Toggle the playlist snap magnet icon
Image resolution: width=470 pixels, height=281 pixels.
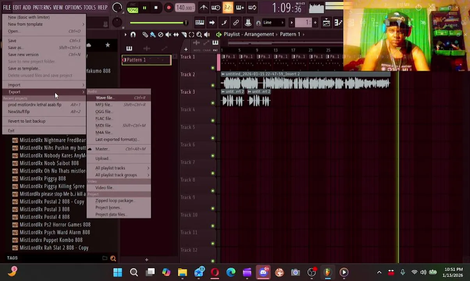(x=133, y=34)
